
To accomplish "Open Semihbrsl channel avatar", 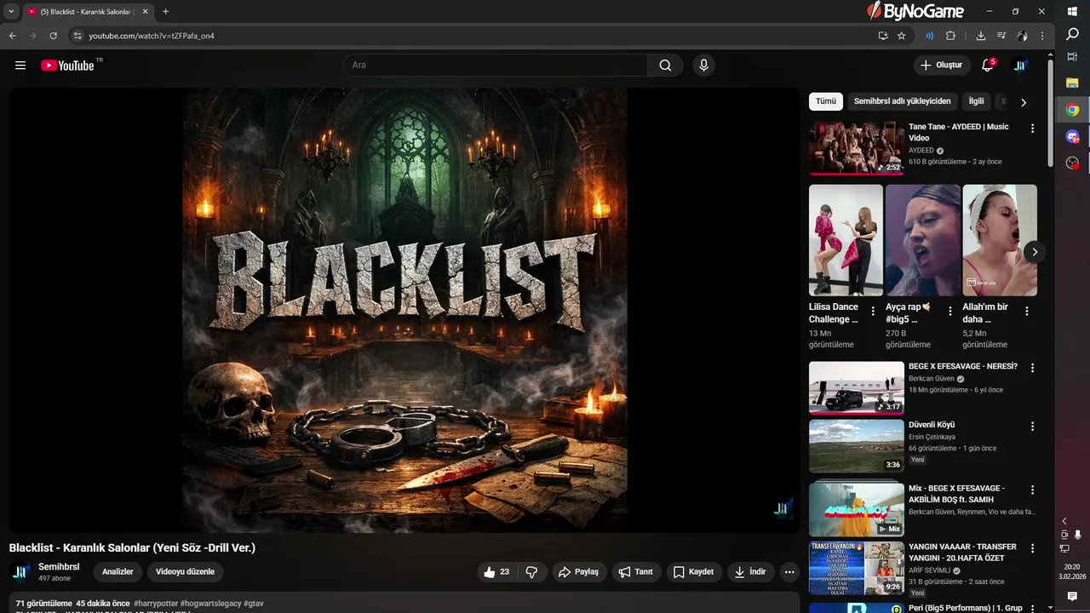I will (20, 572).
